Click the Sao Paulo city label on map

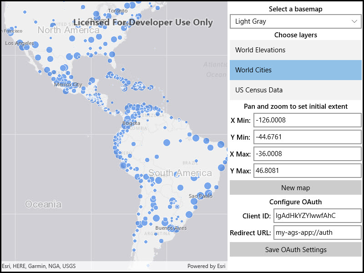(x=201, y=196)
